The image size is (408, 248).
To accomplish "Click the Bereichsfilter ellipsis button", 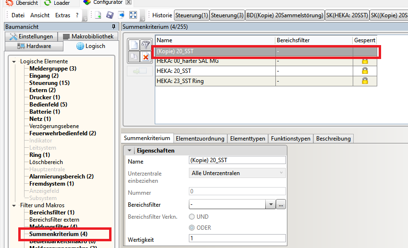I will coord(281,205).
